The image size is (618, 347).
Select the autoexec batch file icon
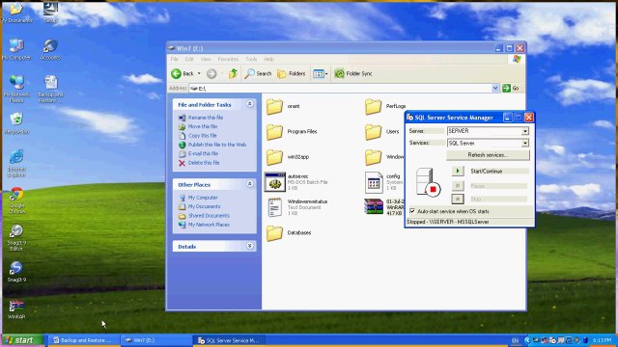(x=274, y=182)
